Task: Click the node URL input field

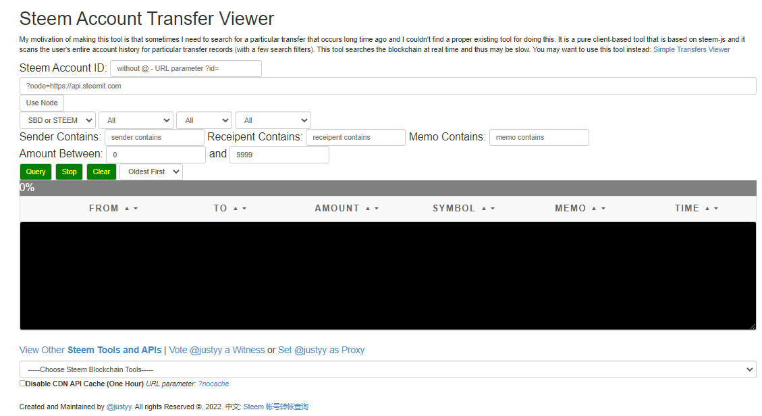Action: coord(388,86)
